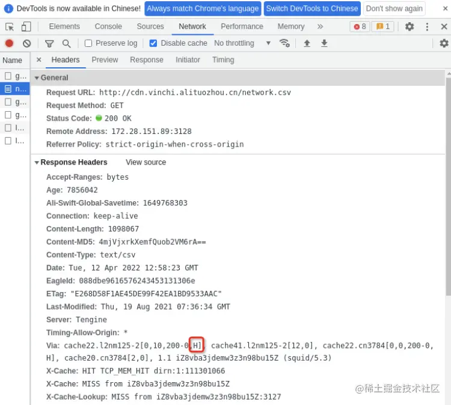Select the first g... request row
451x405 pixels.
[x=14, y=76]
